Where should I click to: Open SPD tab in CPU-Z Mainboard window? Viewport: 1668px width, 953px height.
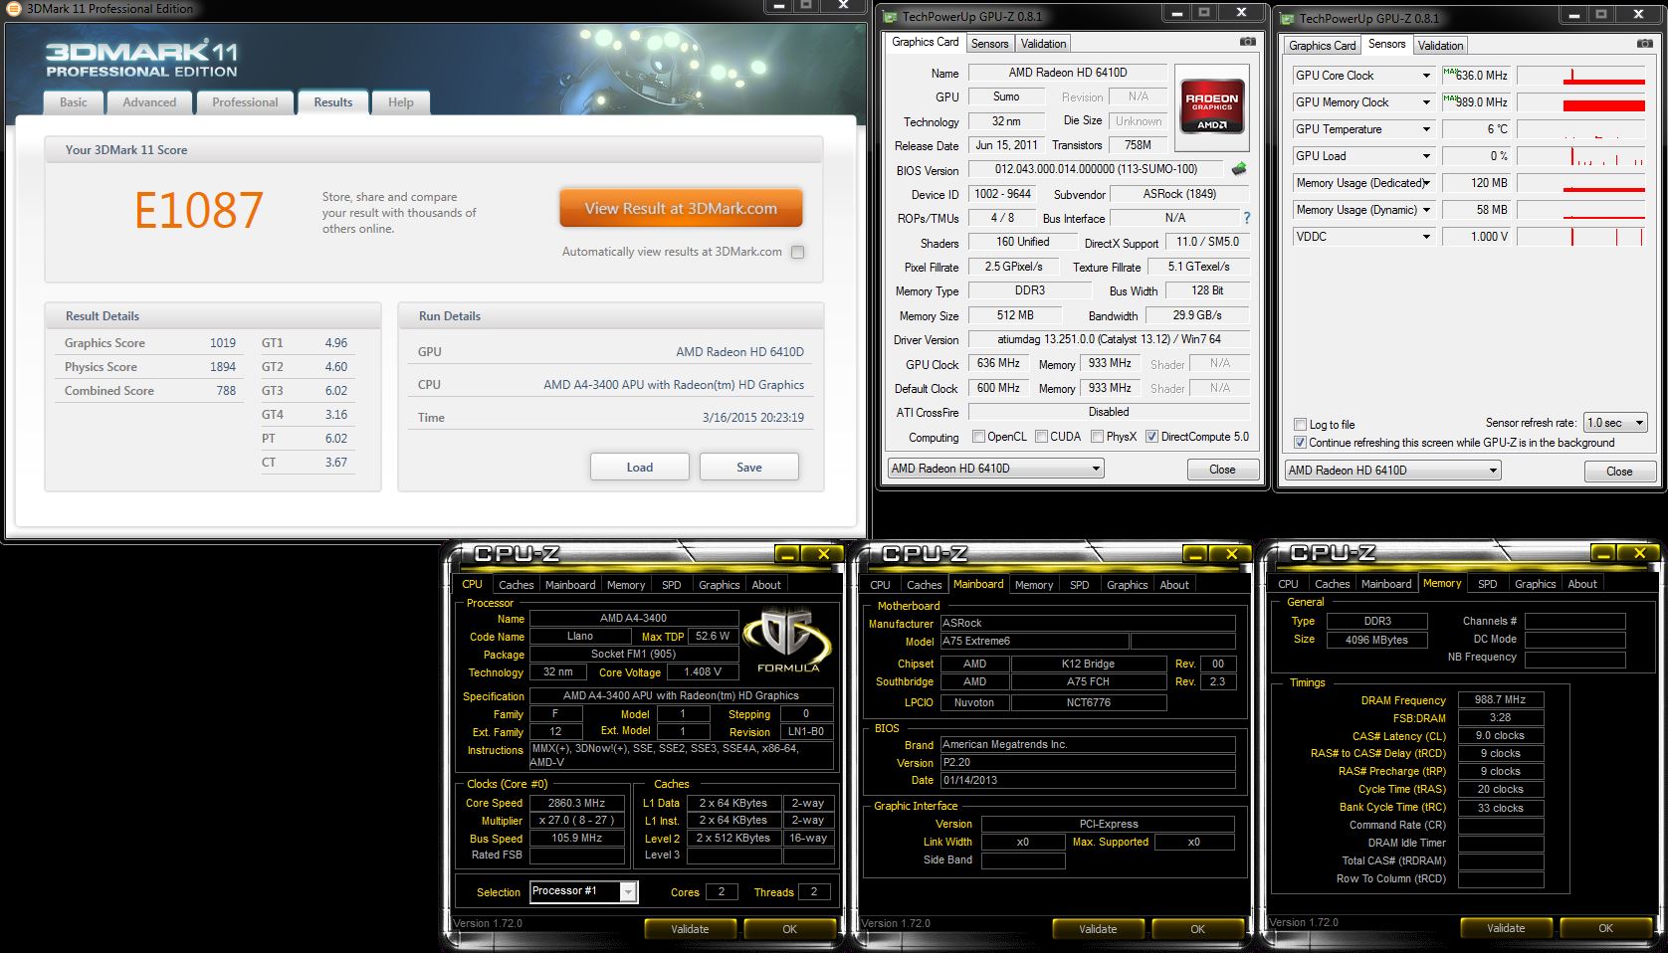tap(1079, 585)
